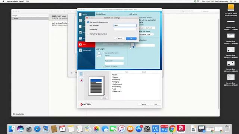Open Messages from the Dock
Image resolution: width=239 pixels, height=134 pixels.
point(105,129)
